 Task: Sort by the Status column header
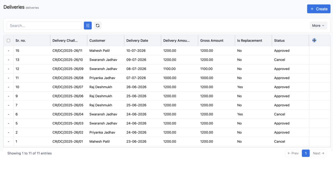click(279, 41)
